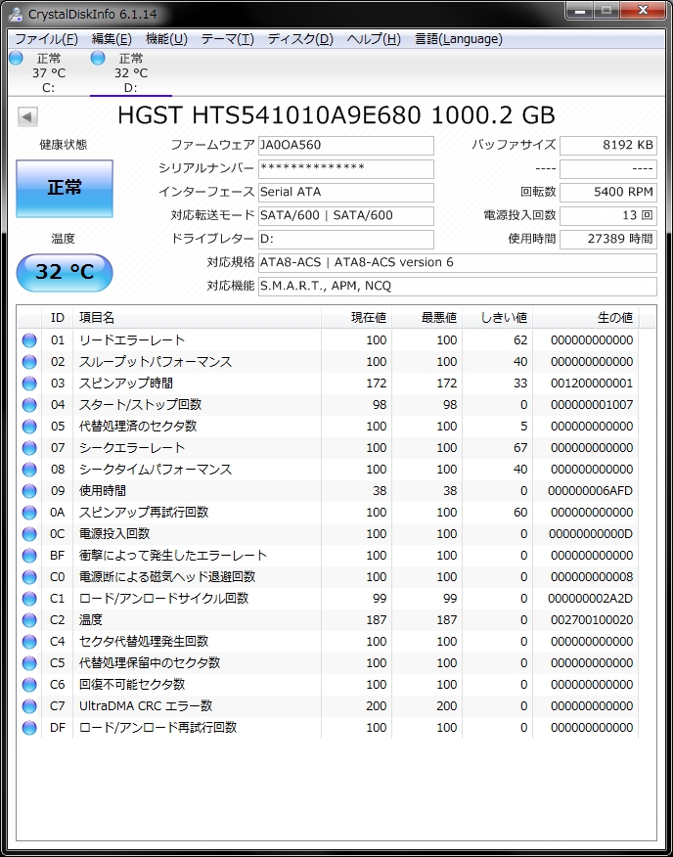Click the 生の値 column header
This screenshot has width=673, height=857.
pos(614,318)
